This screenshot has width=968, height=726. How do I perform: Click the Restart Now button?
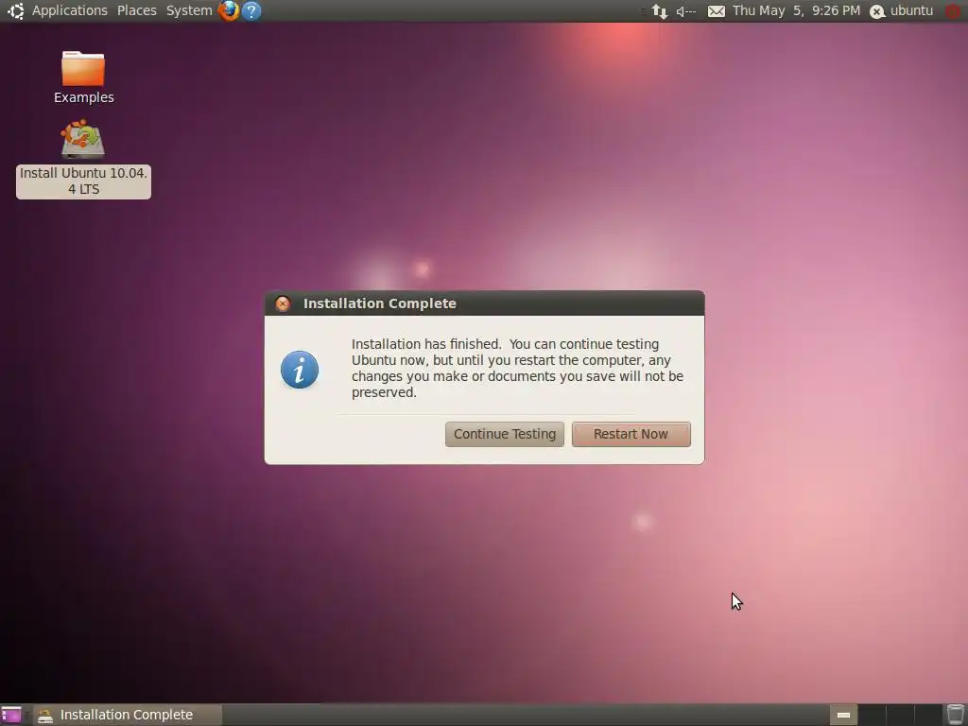click(x=631, y=434)
